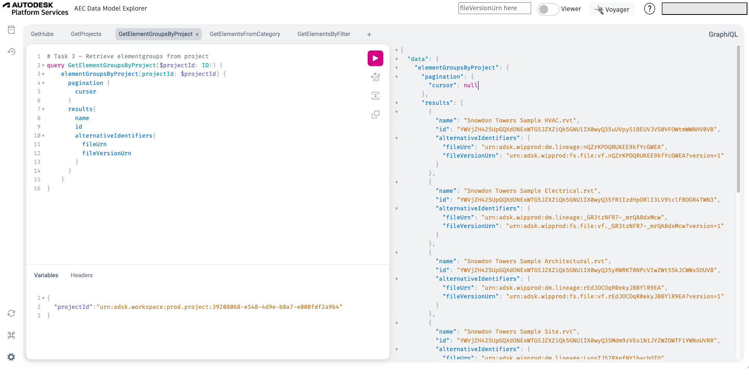Click the help question mark icon
The height and width of the screenshot is (382, 749).
pyautogui.click(x=649, y=9)
